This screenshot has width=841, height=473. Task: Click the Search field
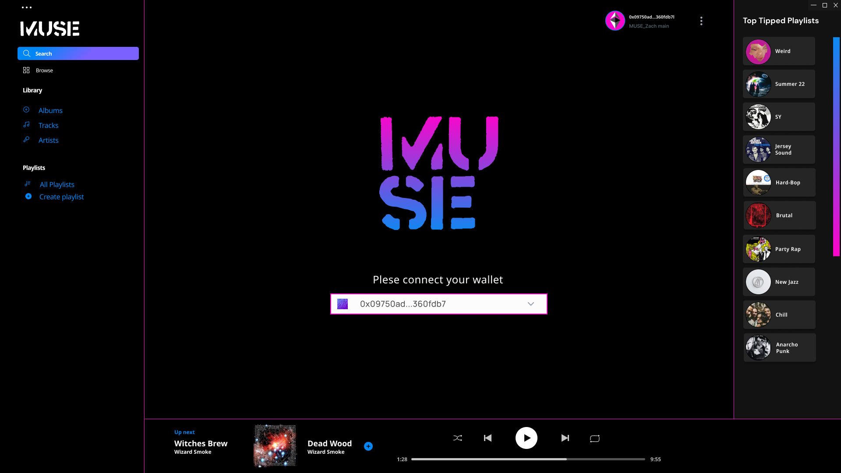click(78, 53)
